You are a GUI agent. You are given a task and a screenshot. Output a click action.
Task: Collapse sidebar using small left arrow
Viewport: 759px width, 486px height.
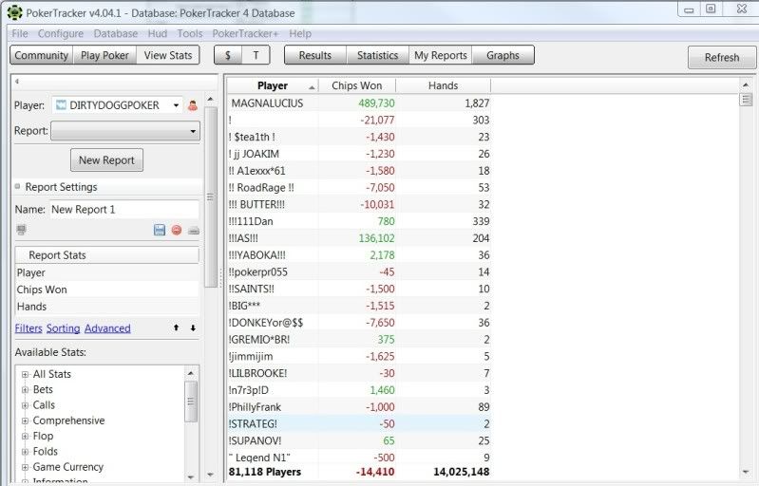pyautogui.click(x=17, y=82)
